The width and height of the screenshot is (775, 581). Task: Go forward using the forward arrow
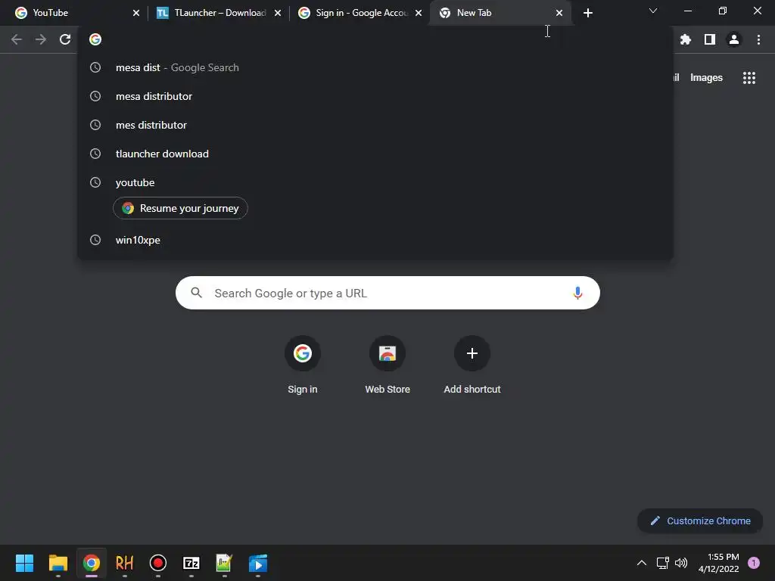(41, 39)
